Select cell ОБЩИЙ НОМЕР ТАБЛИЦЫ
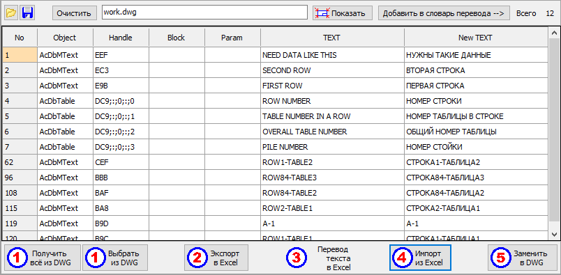The height and width of the screenshot is (275, 561). pos(476,132)
